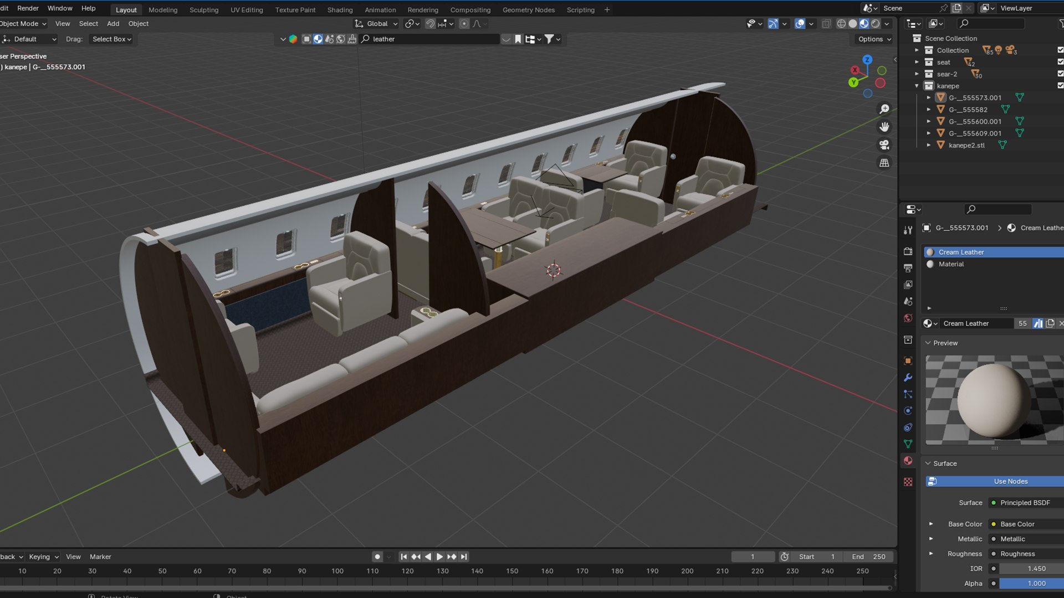The image size is (1064, 598).
Task: Toggle the fake user button for Cream Leather
Action: [1038, 323]
